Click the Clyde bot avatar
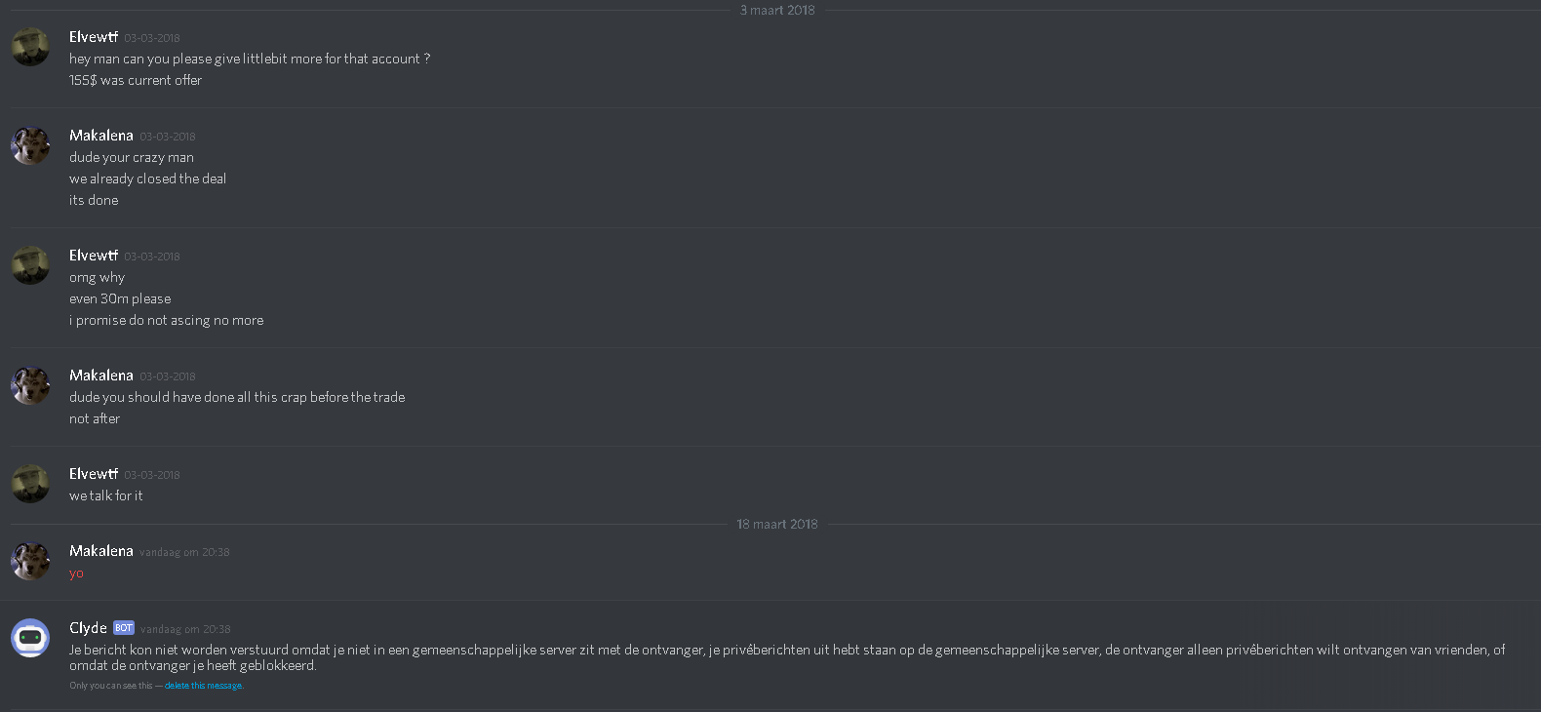The width and height of the screenshot is (1541, 712). [30, 638]
